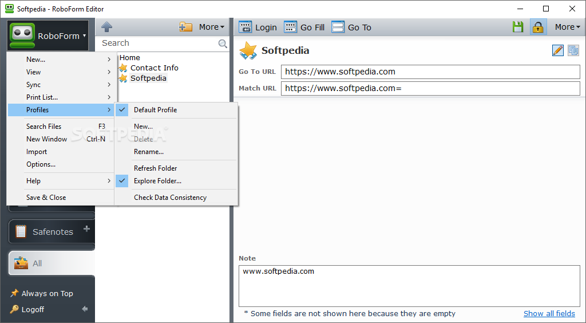The image size is (586, 323).
Task: Click the Softpedia star icon in the list
Action: [123, 78]
